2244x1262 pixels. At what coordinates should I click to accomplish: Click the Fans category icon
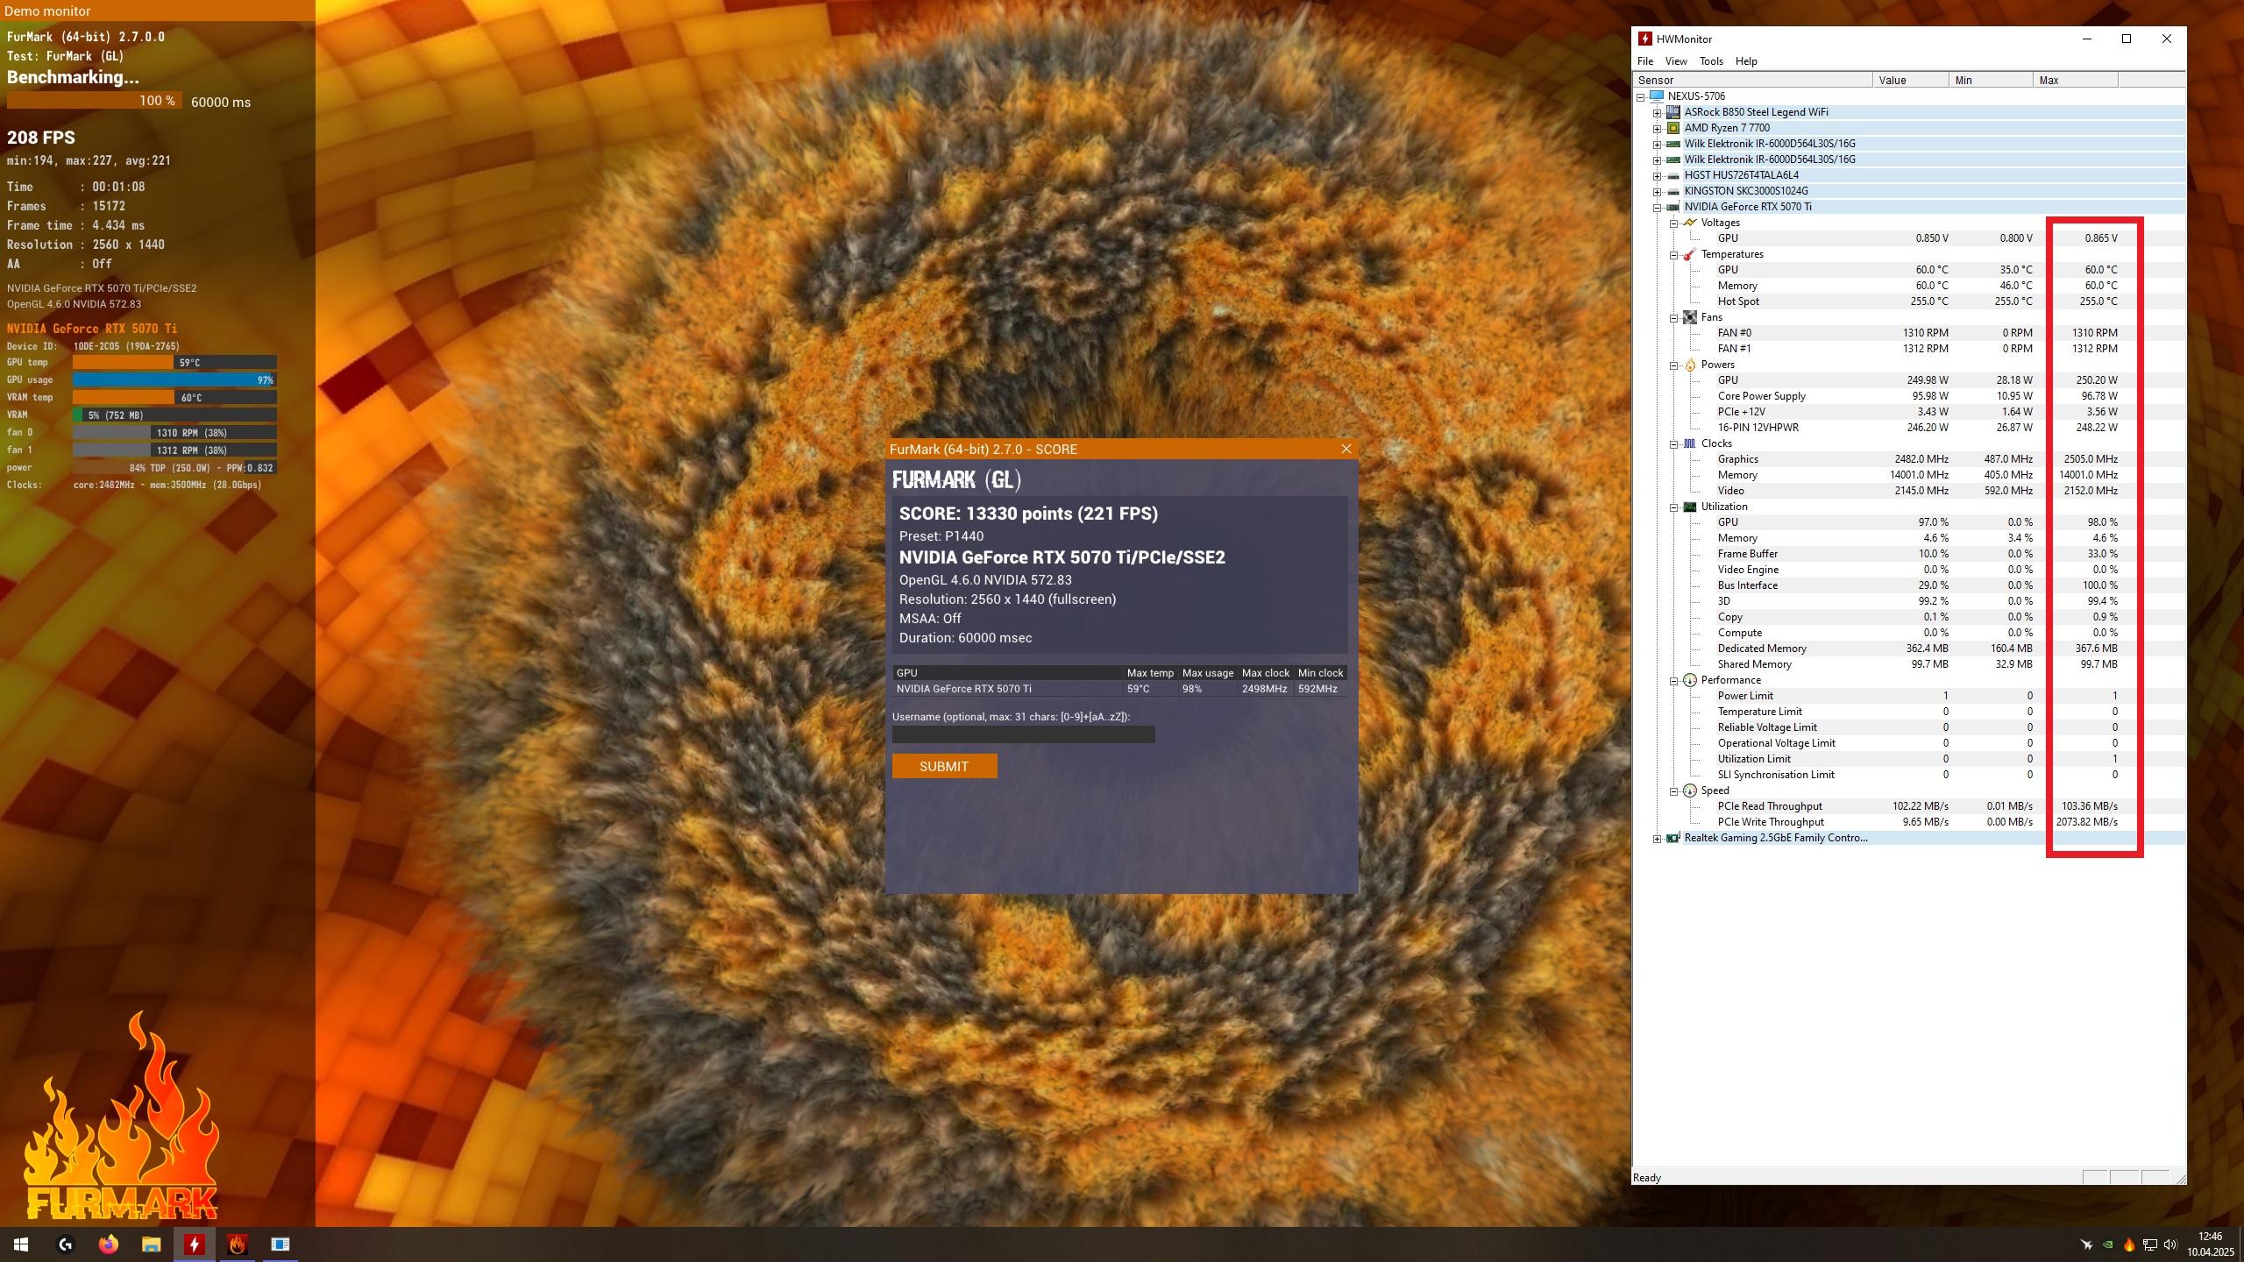click(1689, 317)
